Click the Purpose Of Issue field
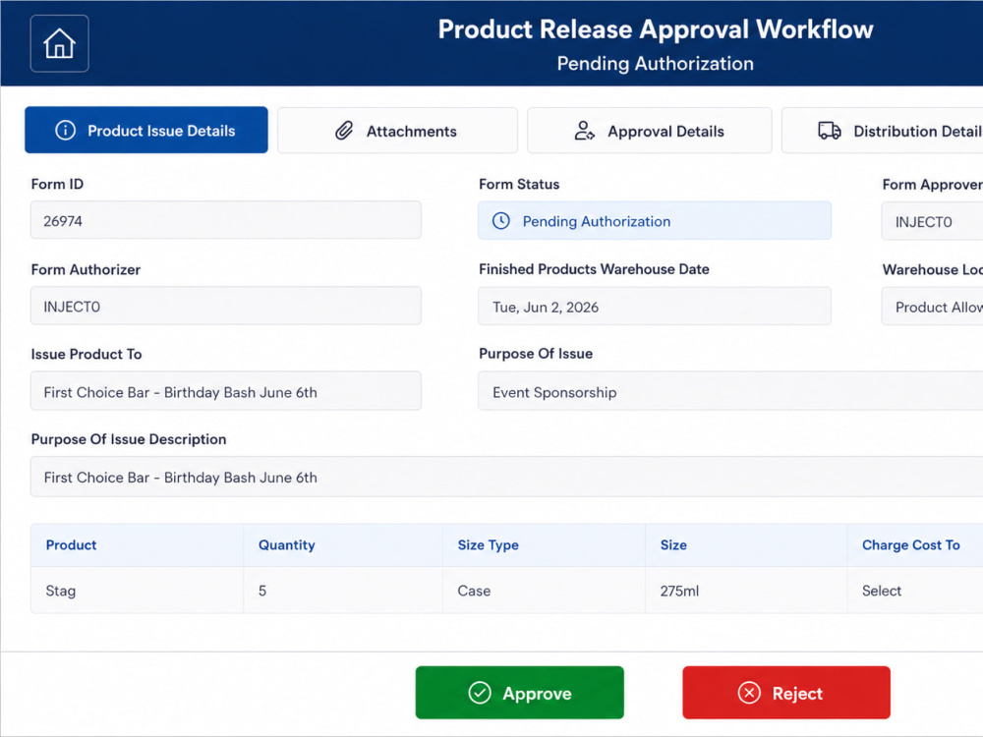Screen dimensions: 983x737 [730, 391]
